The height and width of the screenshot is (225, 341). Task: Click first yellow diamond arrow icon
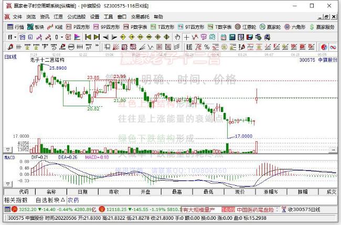pos(123,37)
